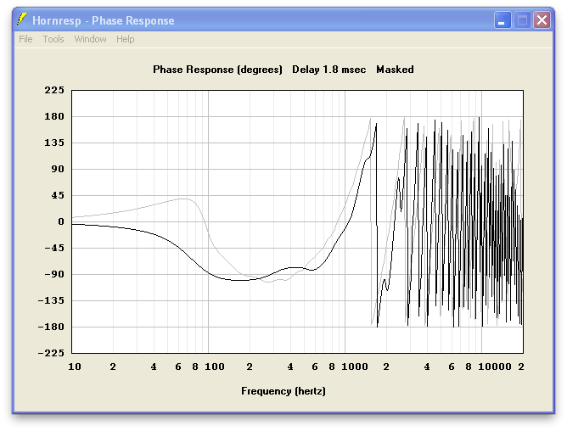Click the 100 frequency axis label
The image size is (567, 431).
(215, 367)
